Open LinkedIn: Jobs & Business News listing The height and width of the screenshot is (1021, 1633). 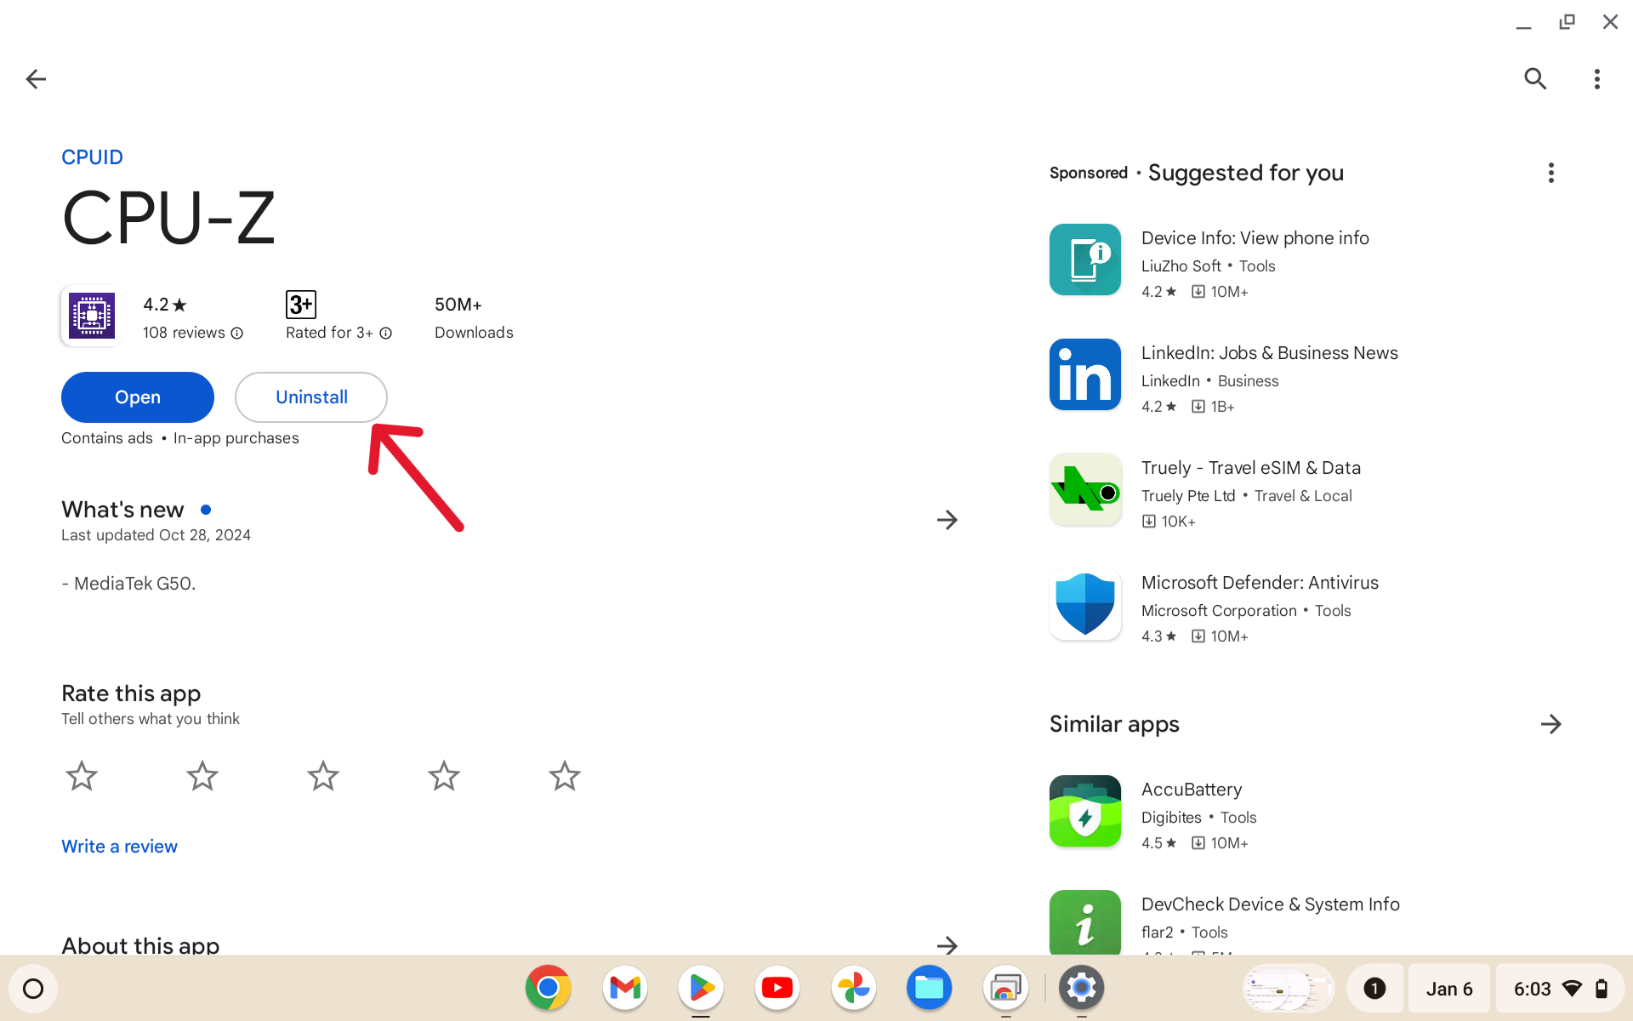1270,353
